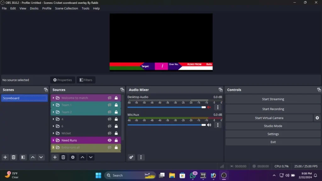Image resolution: width=322 pixels, height=181 pixels.
Task: Expand the Welcome to match group
Action: [53, 98]
